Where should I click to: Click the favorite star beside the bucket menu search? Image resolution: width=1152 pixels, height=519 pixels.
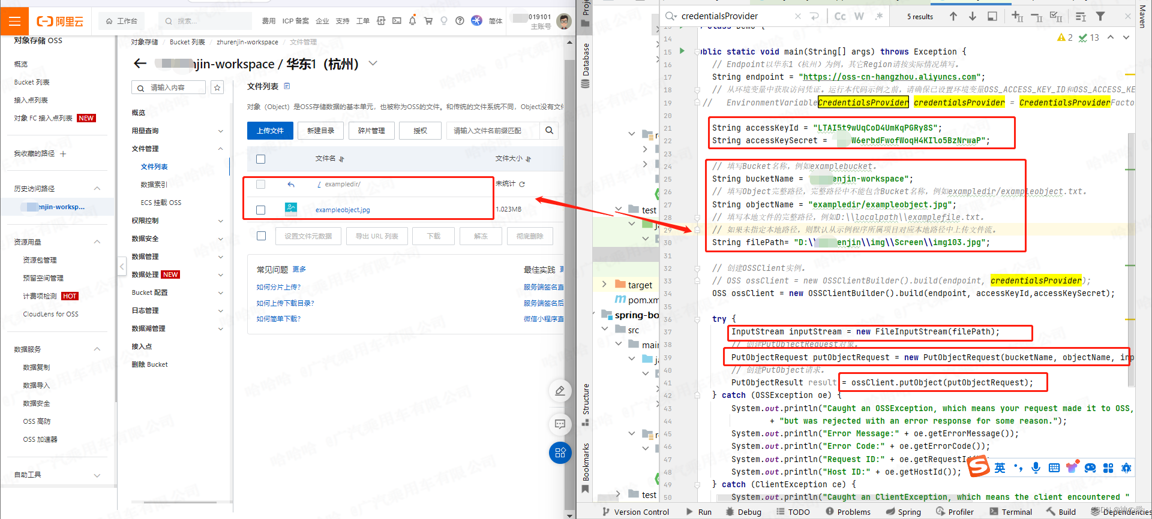pyautogui.click(x=217, y=87)
